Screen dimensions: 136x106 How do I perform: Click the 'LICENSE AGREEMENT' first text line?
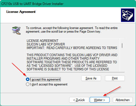pyautogui.click(x=43, y=41)
